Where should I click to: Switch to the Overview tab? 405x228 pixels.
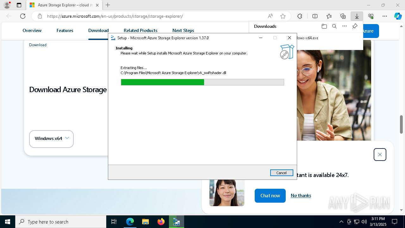click(x=32, y=30)
